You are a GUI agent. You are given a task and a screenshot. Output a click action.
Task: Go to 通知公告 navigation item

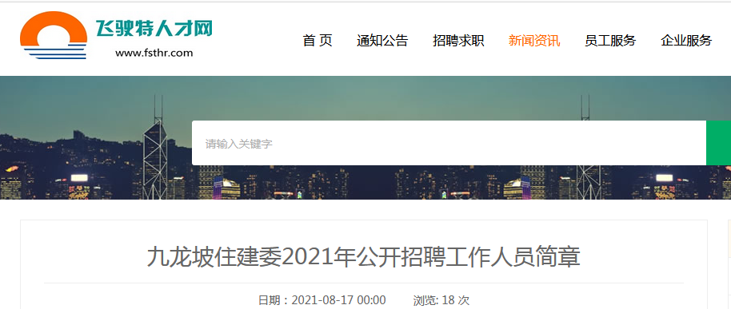pos(382,41)
